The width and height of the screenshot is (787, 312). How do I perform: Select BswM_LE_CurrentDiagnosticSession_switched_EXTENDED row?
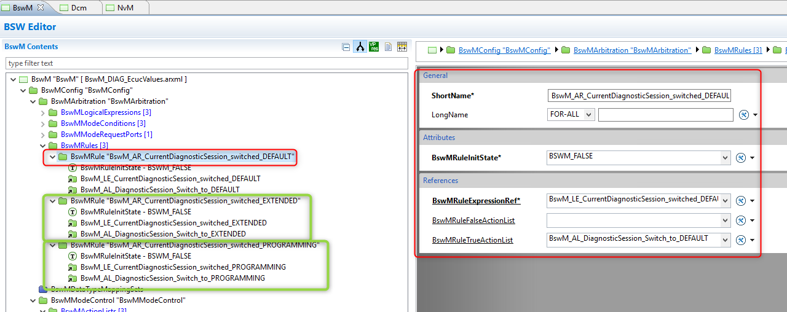[173, 223]
